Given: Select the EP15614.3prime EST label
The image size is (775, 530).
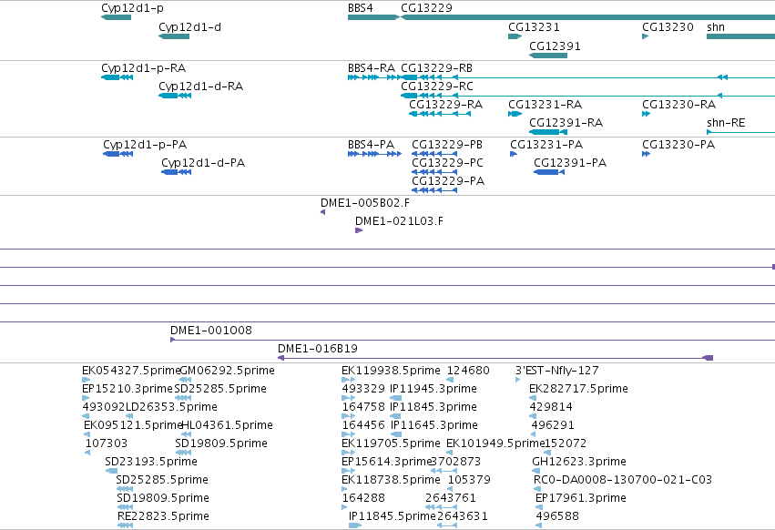Looking at the screenshot, I should click(x=387, y=462).
